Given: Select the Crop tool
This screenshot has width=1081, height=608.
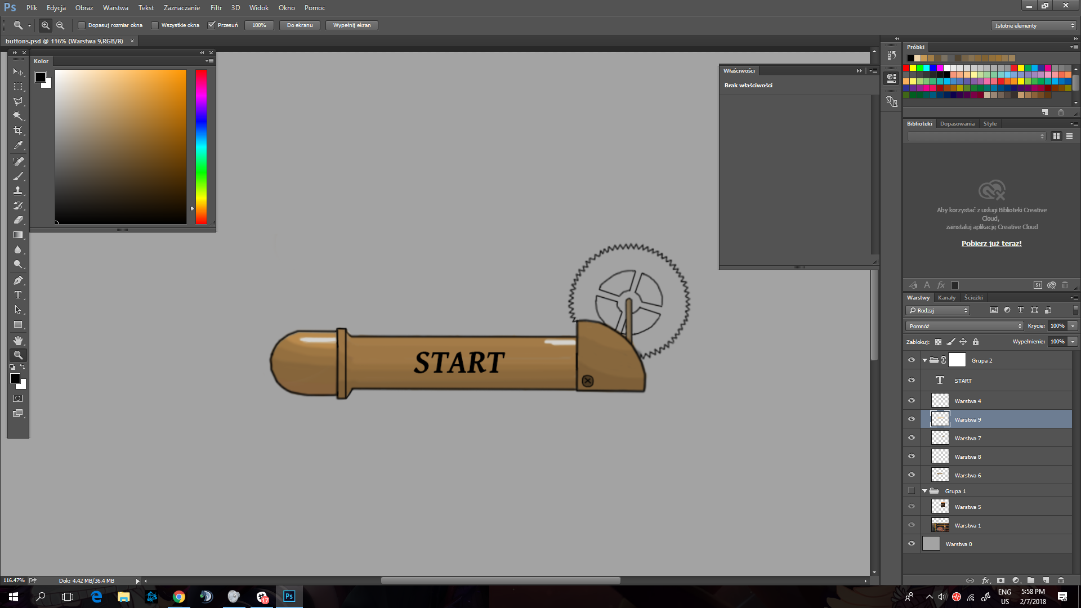Looking at the screenshot, I should [18, 131].
